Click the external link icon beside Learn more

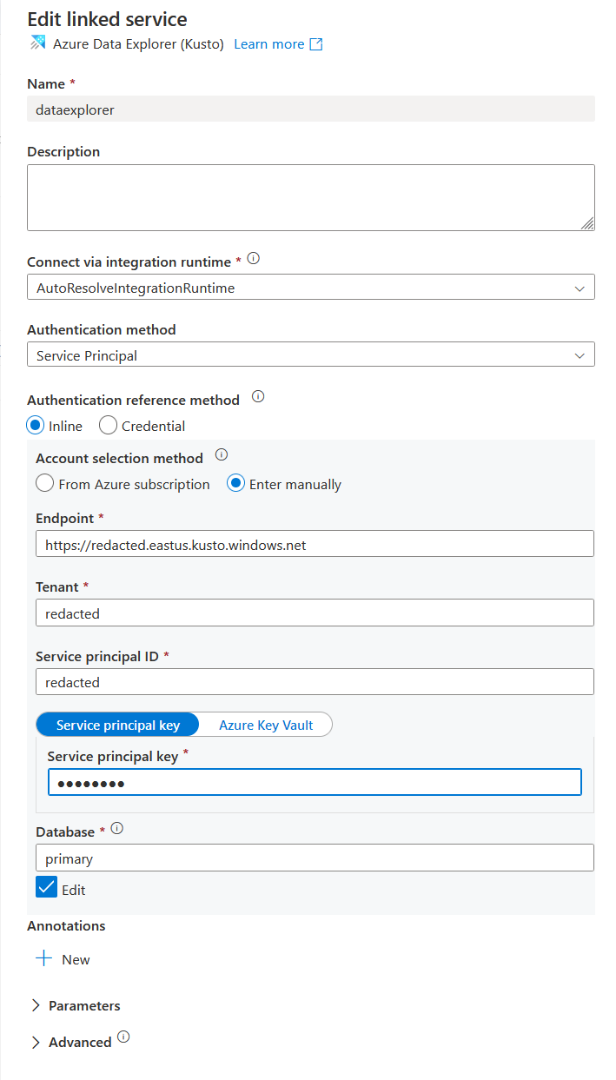click(x=316, y=44)
